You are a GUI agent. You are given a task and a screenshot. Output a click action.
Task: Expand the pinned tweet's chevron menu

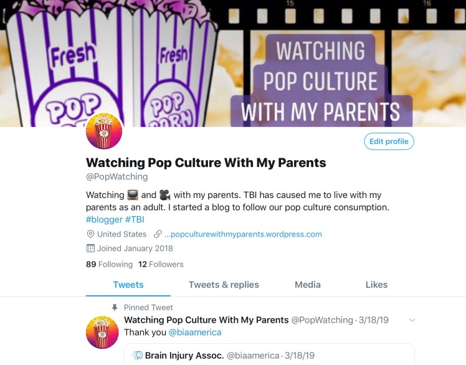pyautogui.click(x=412, y=320)
